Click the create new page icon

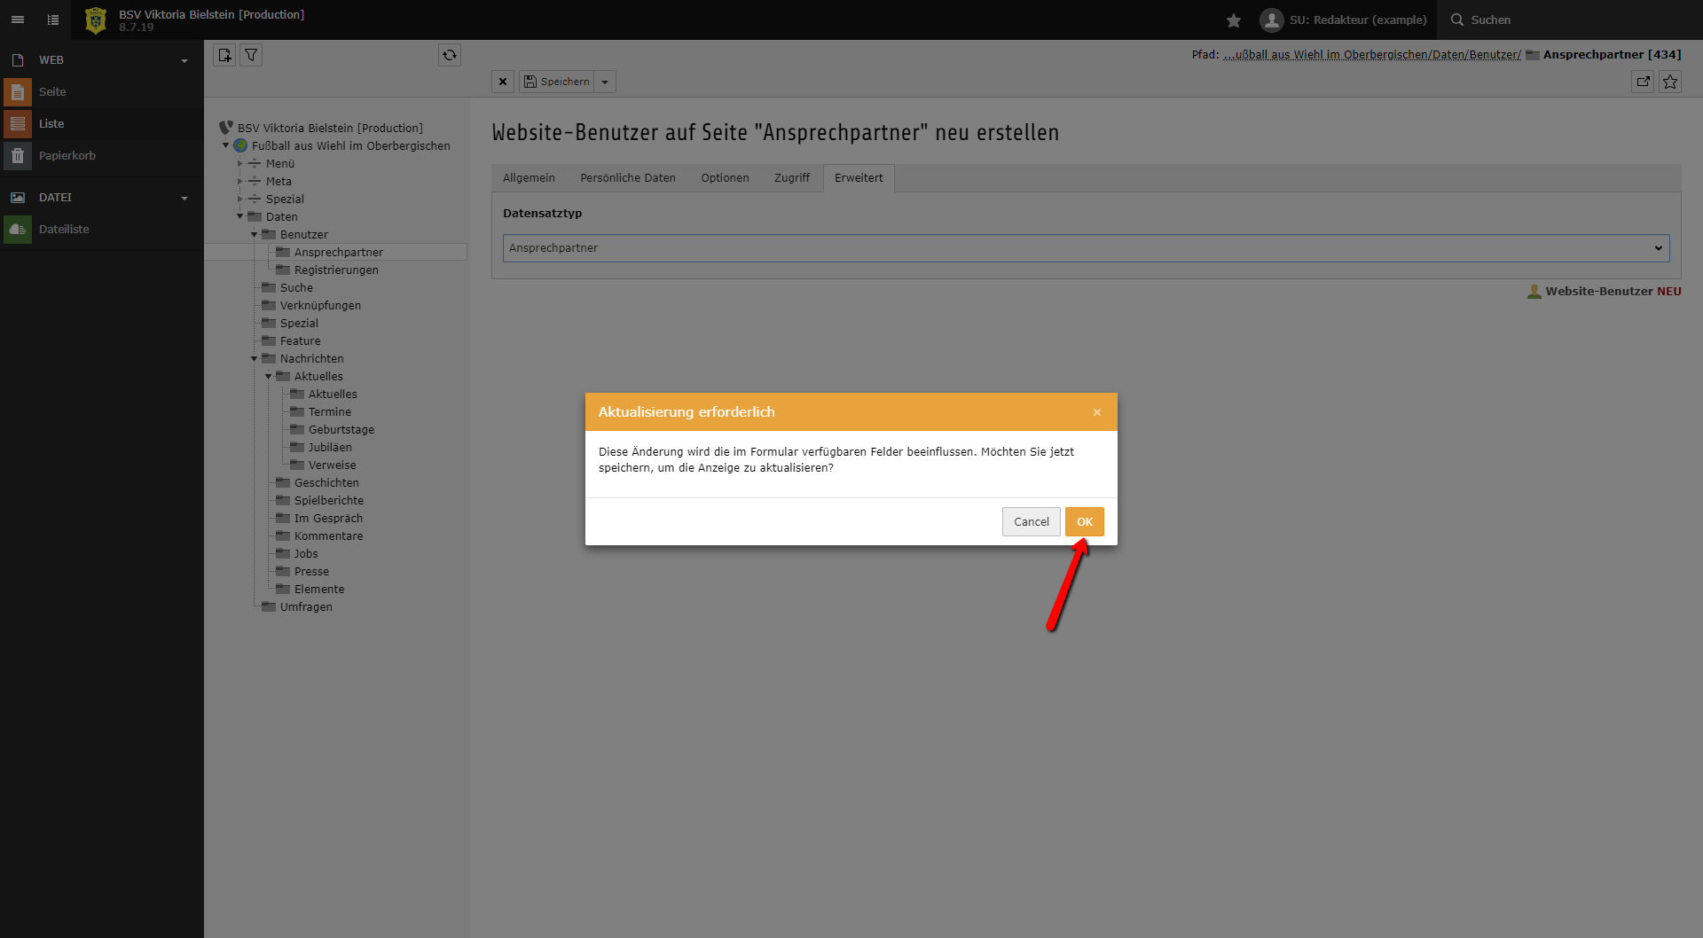[x=224, y=55]
